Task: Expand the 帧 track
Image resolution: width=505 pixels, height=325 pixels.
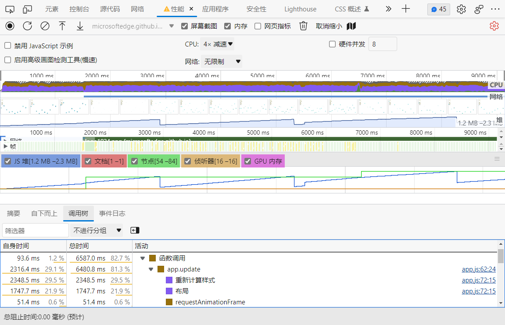Action: click(x=5, y=146)
